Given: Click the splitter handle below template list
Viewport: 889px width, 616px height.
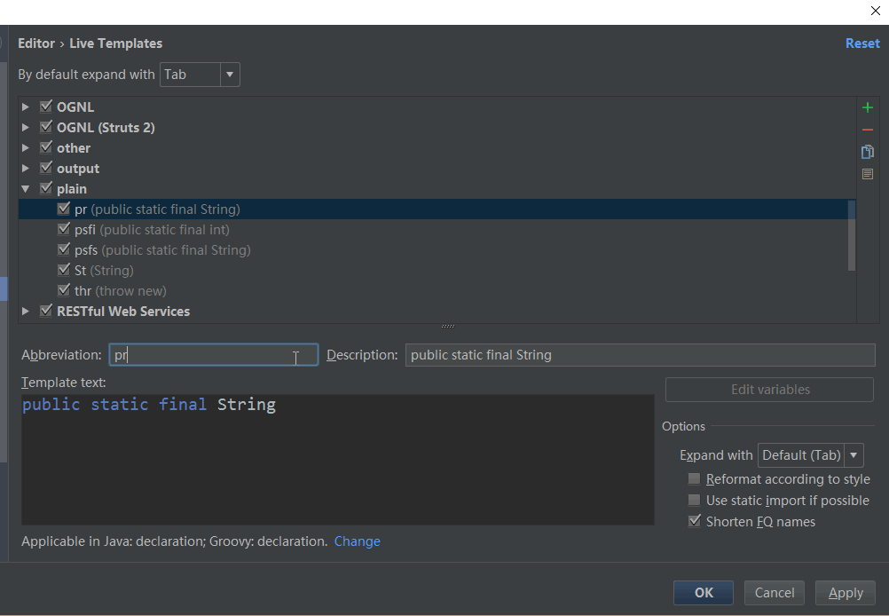Looking at the screenshot, I should (x=448, y=326).
